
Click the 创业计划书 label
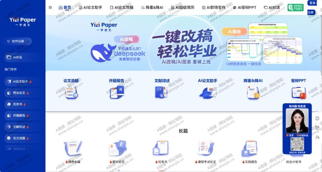click(294, 162)
